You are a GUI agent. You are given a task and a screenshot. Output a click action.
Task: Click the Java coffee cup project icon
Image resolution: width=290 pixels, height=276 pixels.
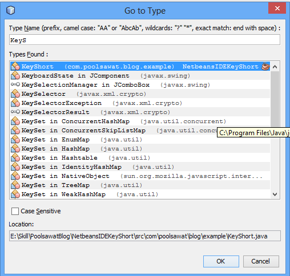[x=265, y=66]
